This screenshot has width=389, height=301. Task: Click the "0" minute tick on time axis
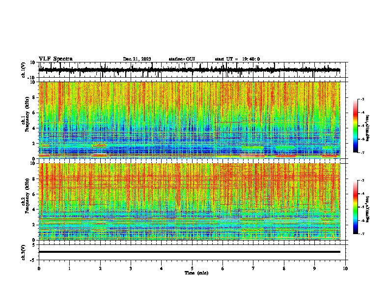pyautogui.click(x=39, y=269)
